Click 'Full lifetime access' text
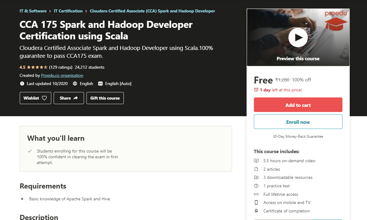 tap(281, 194)
